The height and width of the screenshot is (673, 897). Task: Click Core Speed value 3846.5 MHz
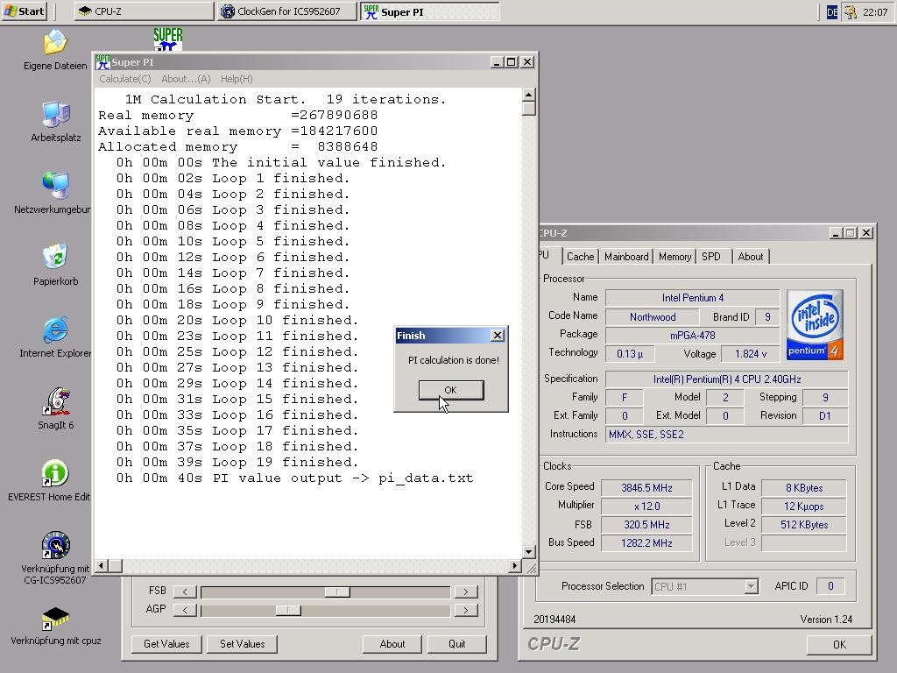(x=646, y=487)
